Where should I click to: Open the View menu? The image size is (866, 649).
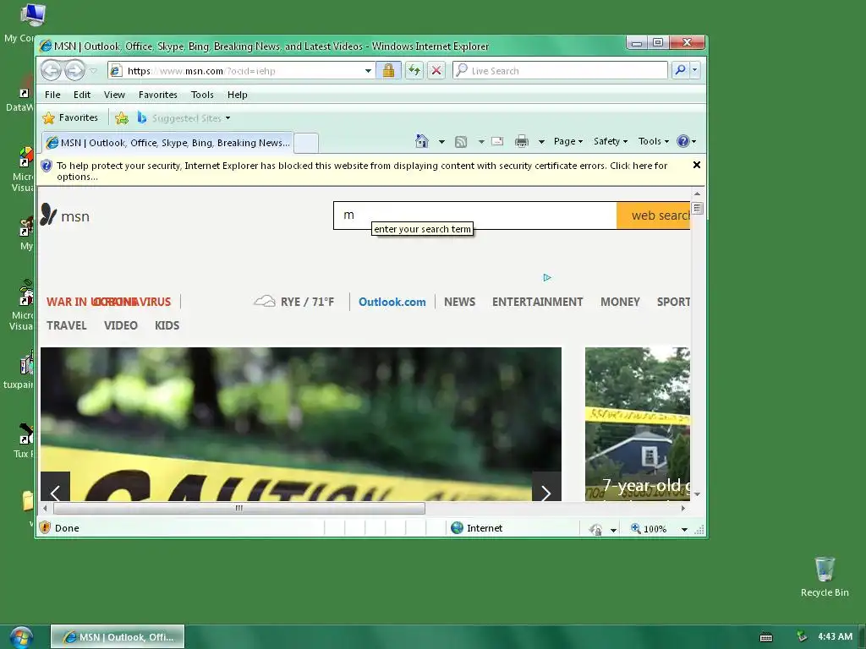pos(114,95)
